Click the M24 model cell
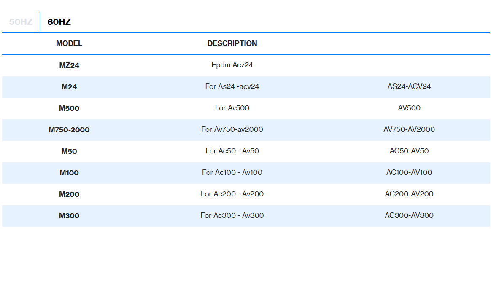This screenshot has height=287, width=491. 69,87
